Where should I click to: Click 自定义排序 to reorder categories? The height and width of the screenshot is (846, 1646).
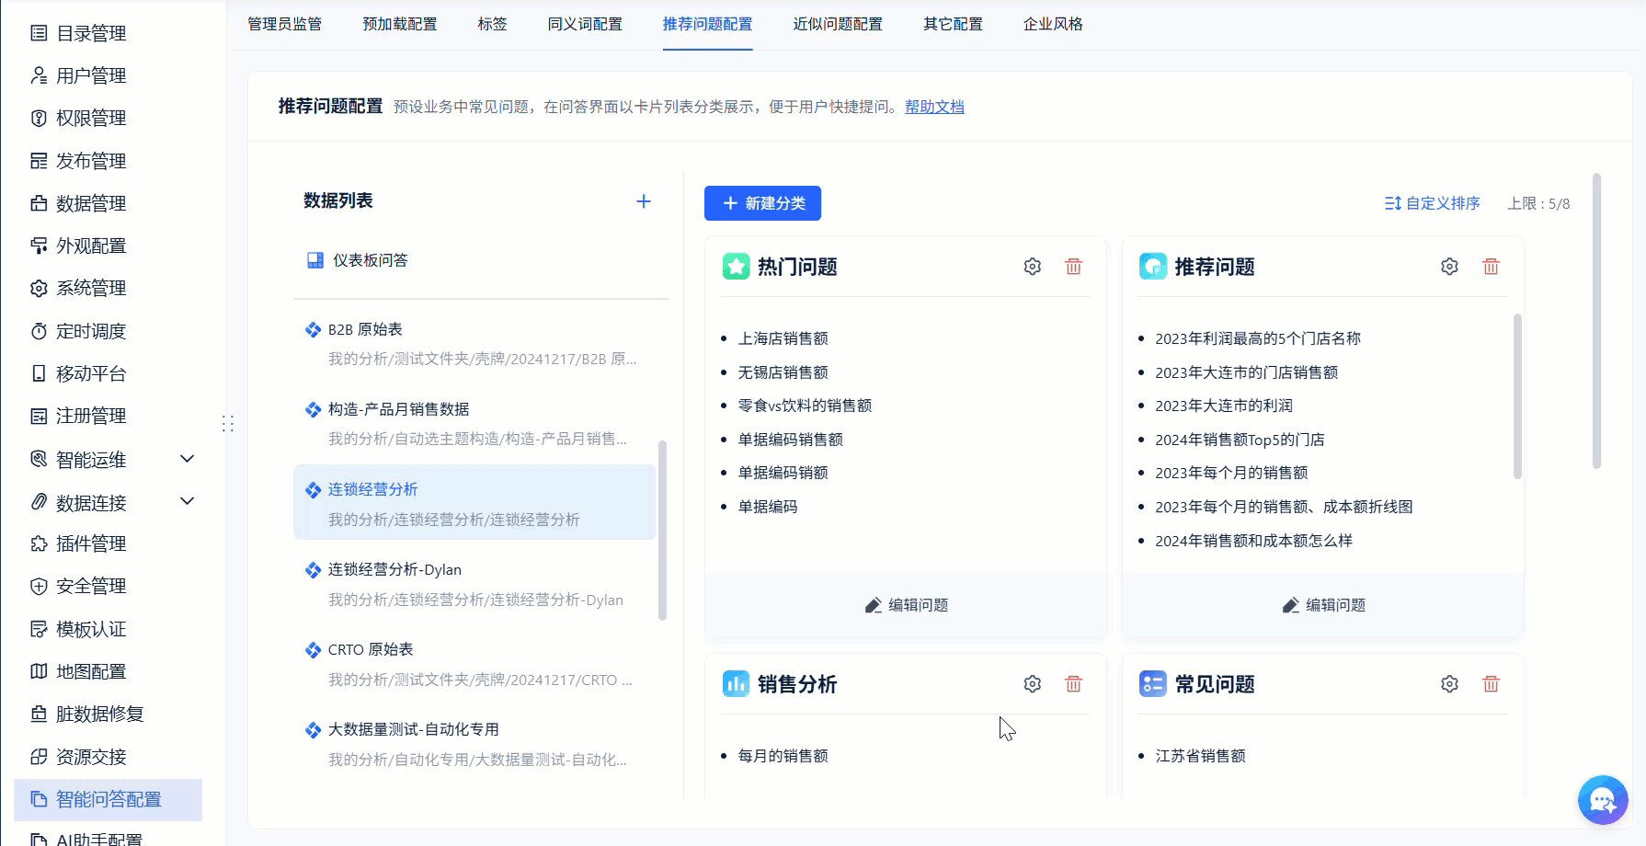1433,203
